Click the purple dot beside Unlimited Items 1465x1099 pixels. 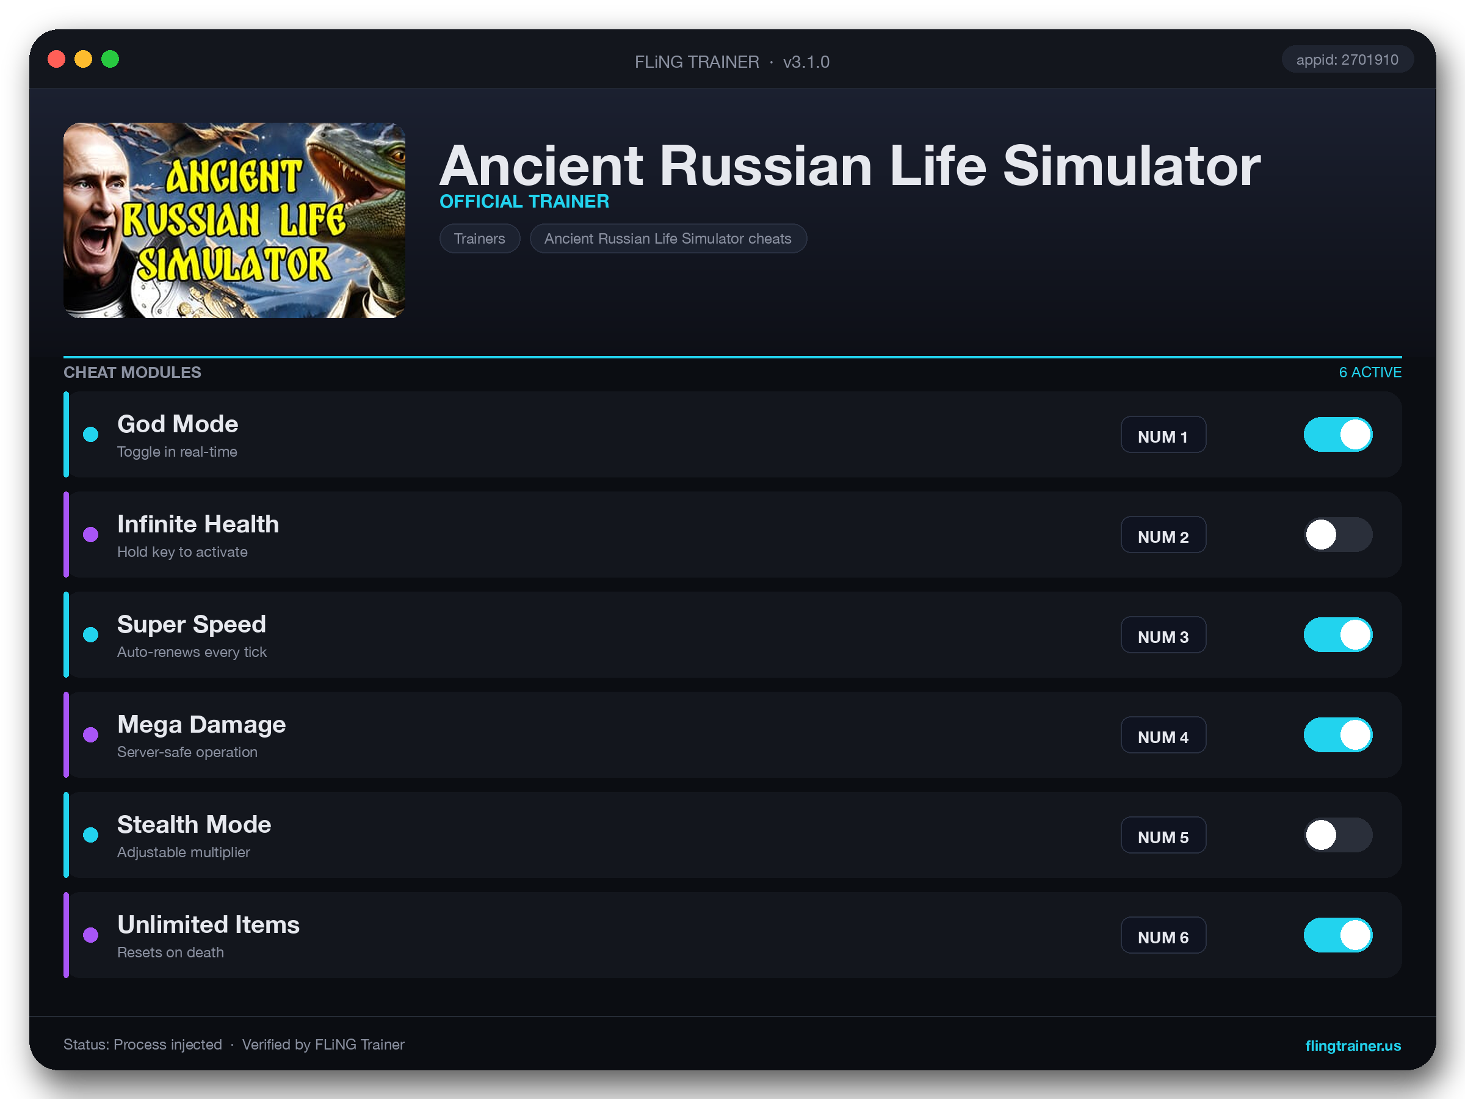click(91, 935)
